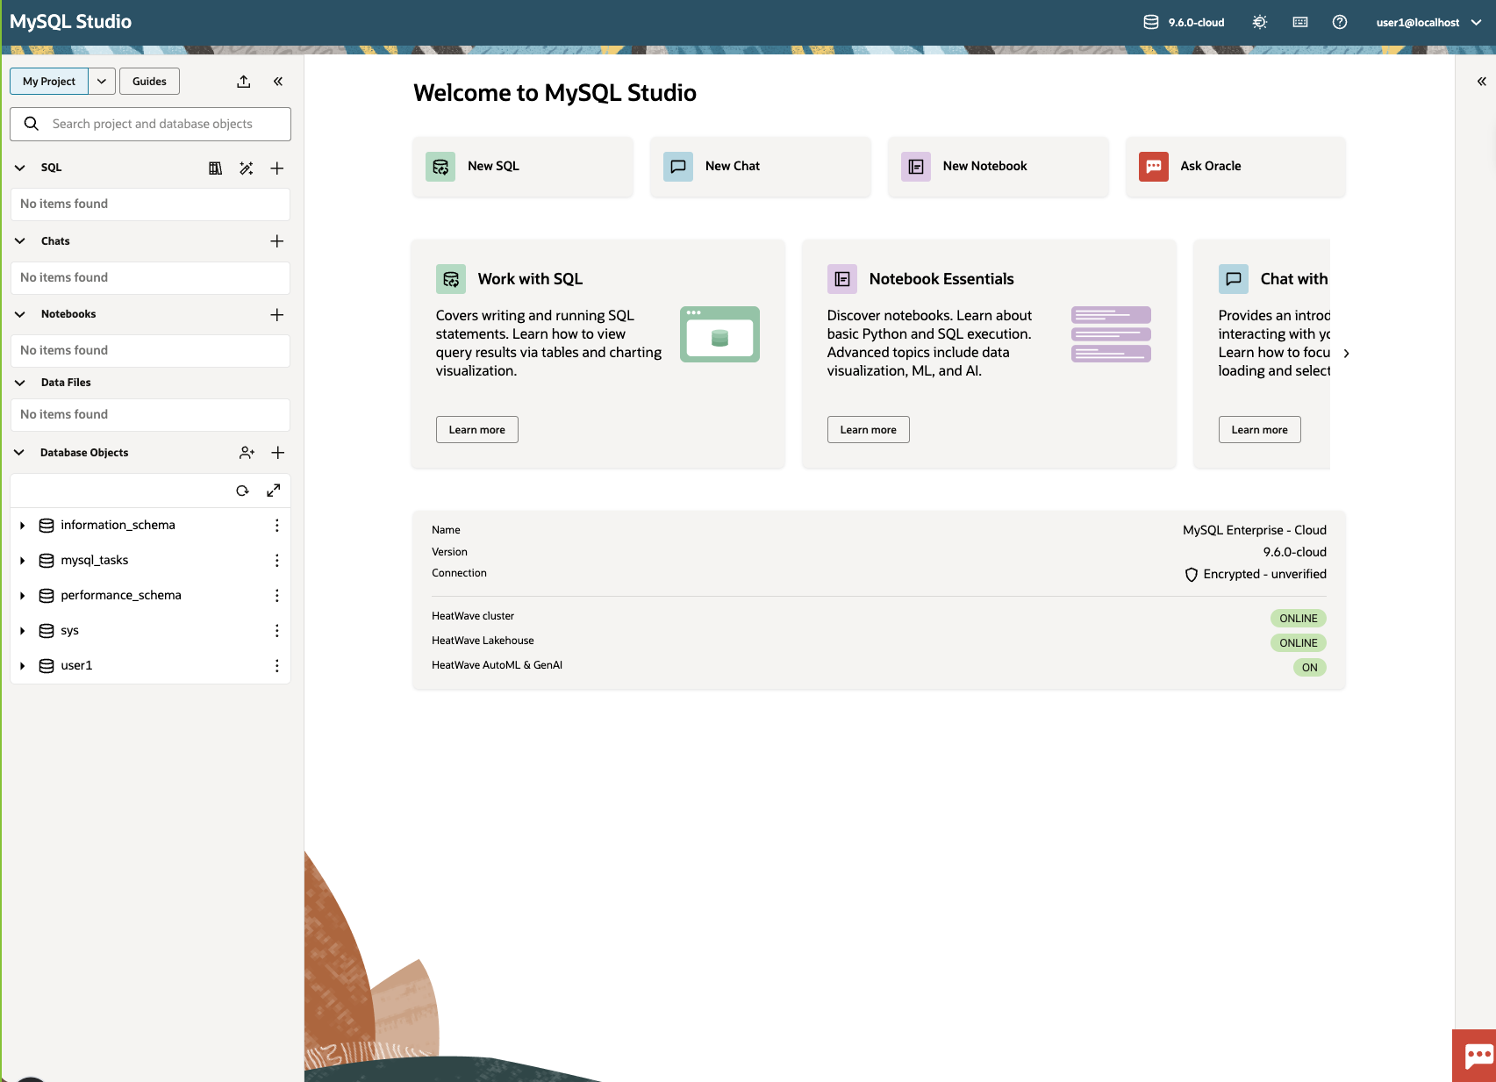This screenshot has height=1082, width=1496.
Task: Click the Work with SQL card icon
Action: (451, 279)
